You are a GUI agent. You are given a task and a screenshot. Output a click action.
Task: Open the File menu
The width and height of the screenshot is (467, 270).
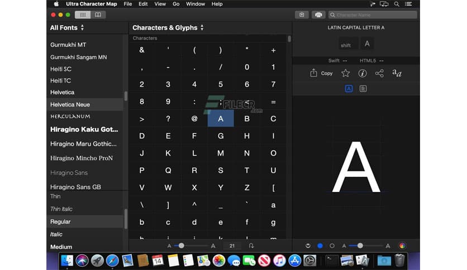click(128, 4)
